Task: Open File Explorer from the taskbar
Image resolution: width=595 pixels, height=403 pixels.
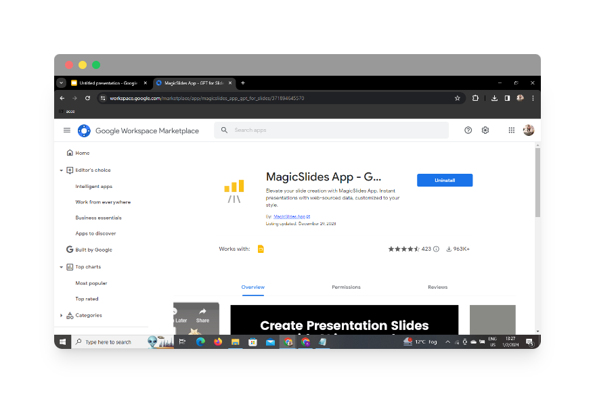Action: click(x=236, y=342)
